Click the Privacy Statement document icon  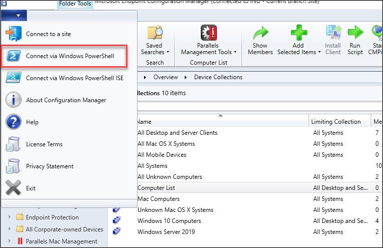tap(13, 166)
